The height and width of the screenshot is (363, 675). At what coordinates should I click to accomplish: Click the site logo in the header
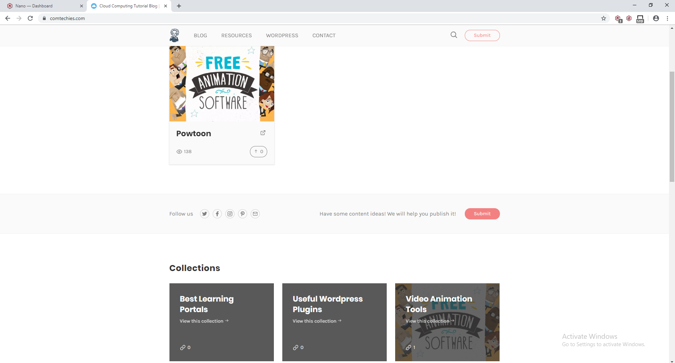pyautogui.click(x=174, y=35)
